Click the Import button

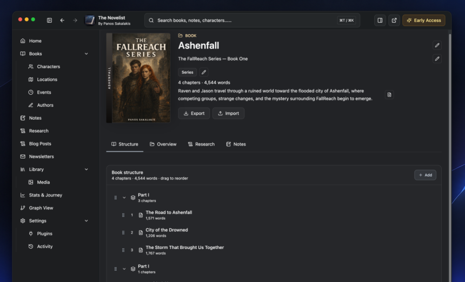point(228,113)
